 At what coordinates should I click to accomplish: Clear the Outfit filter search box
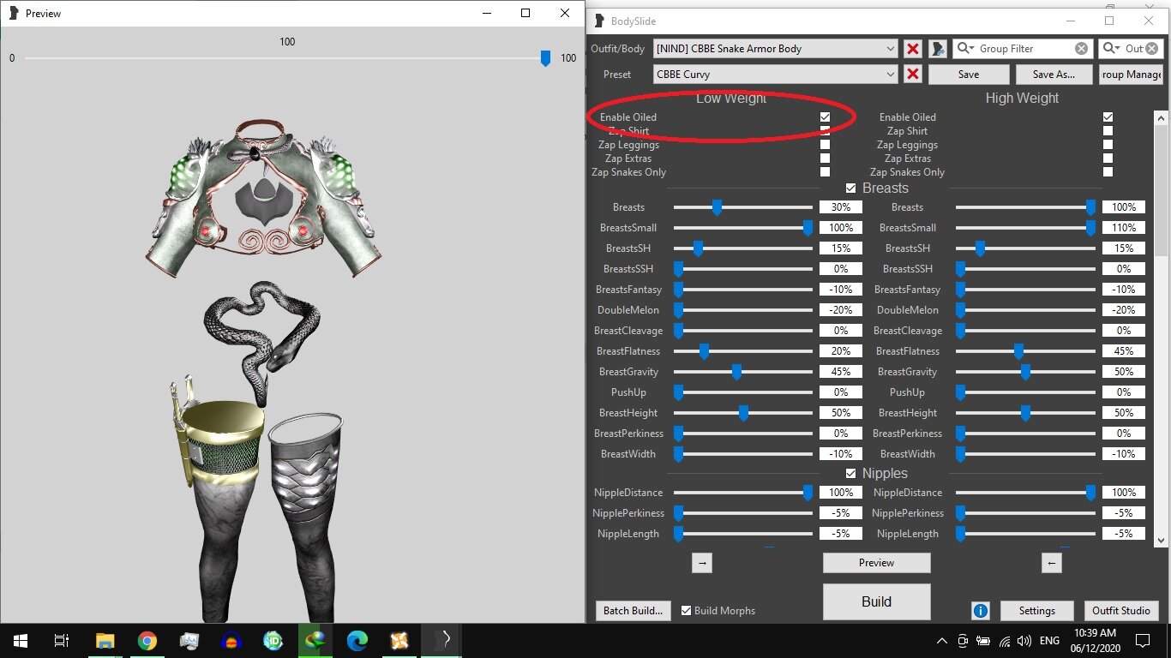coord(1151,49)
